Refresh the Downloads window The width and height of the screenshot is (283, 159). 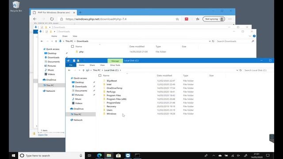point(213,41)
